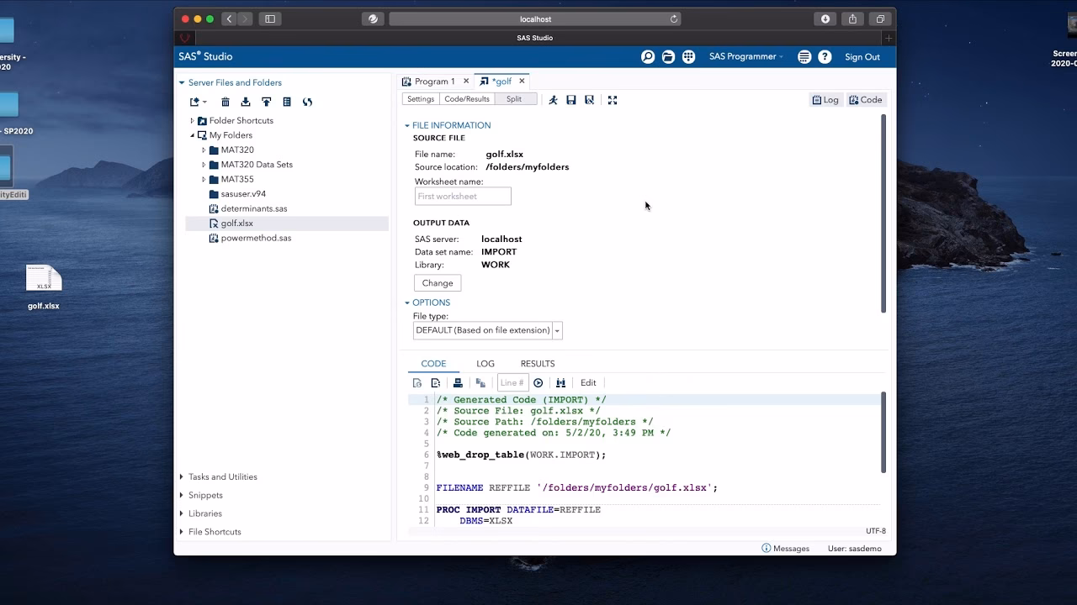Expand the MAT320 Data Sets folder
This screenshot has width=1077, height=605.
pyautogui.click(x=204, y=165)
